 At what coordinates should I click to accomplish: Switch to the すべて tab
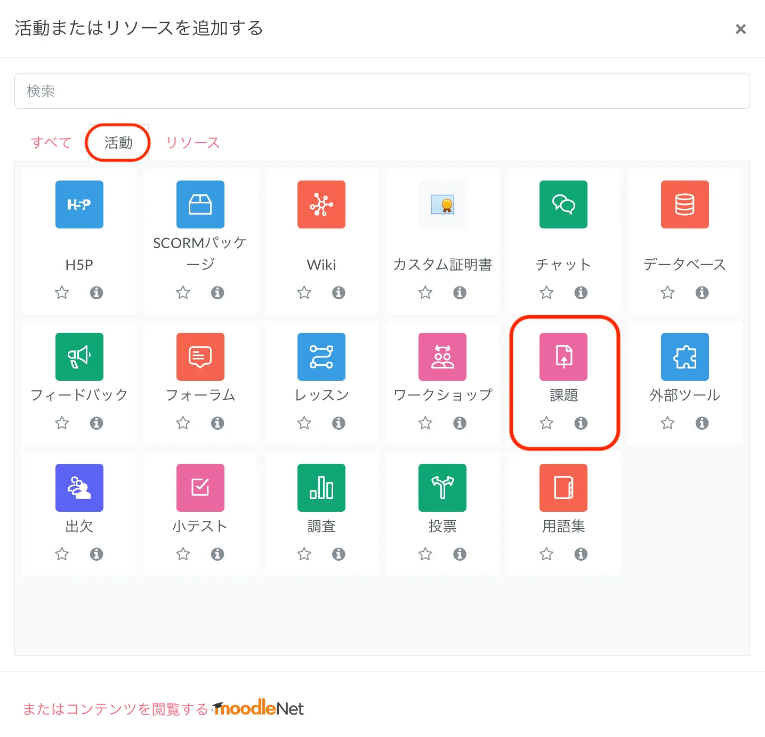coord(51,143)
